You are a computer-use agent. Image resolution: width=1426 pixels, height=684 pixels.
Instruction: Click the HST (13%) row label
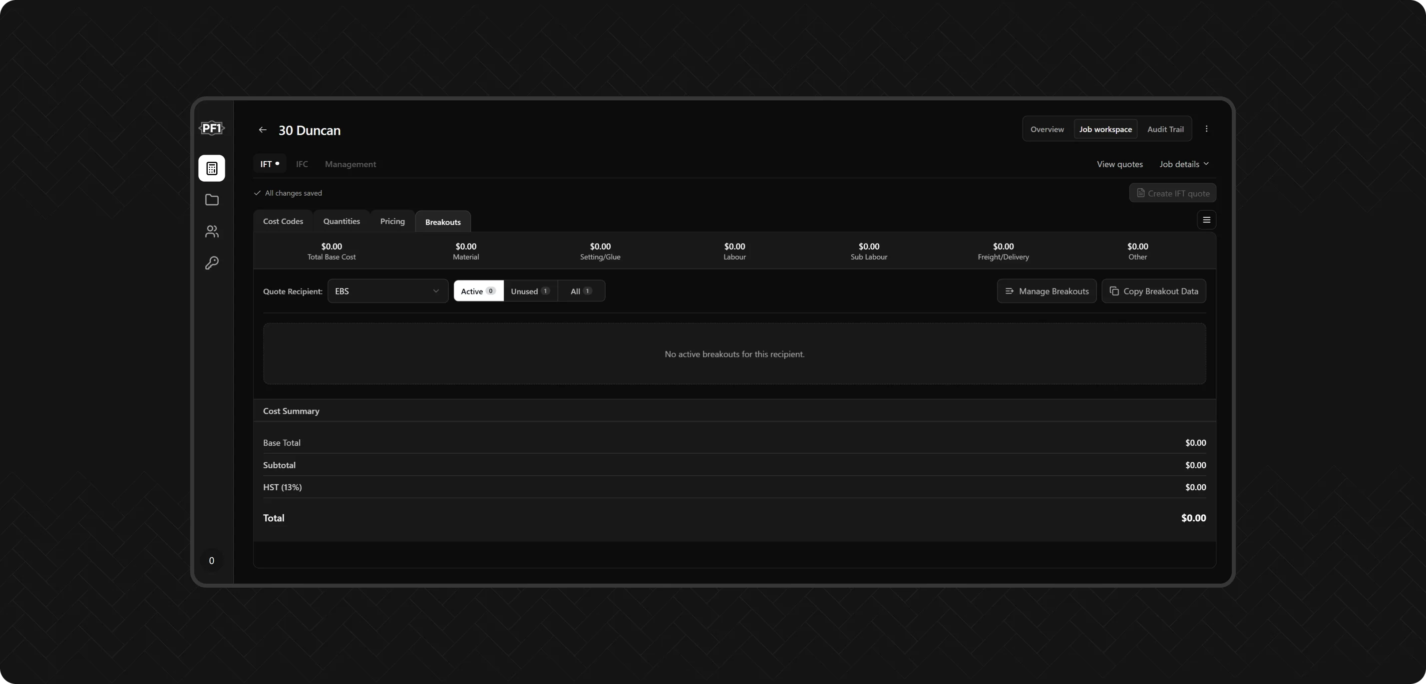click(282, 488)
